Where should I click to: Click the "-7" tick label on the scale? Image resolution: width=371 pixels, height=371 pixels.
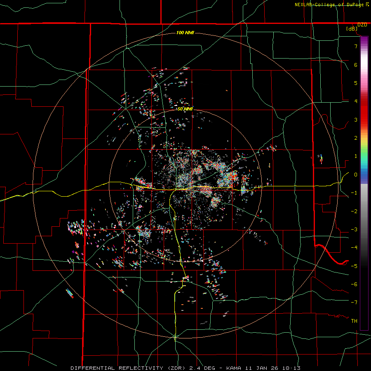354,303
